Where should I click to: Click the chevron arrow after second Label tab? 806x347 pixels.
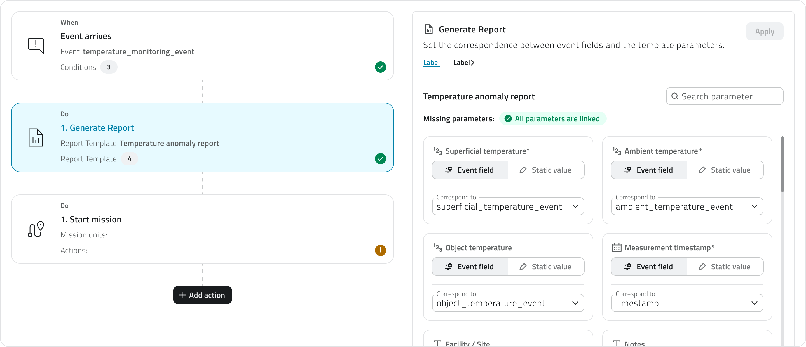(x=472, y=63)
